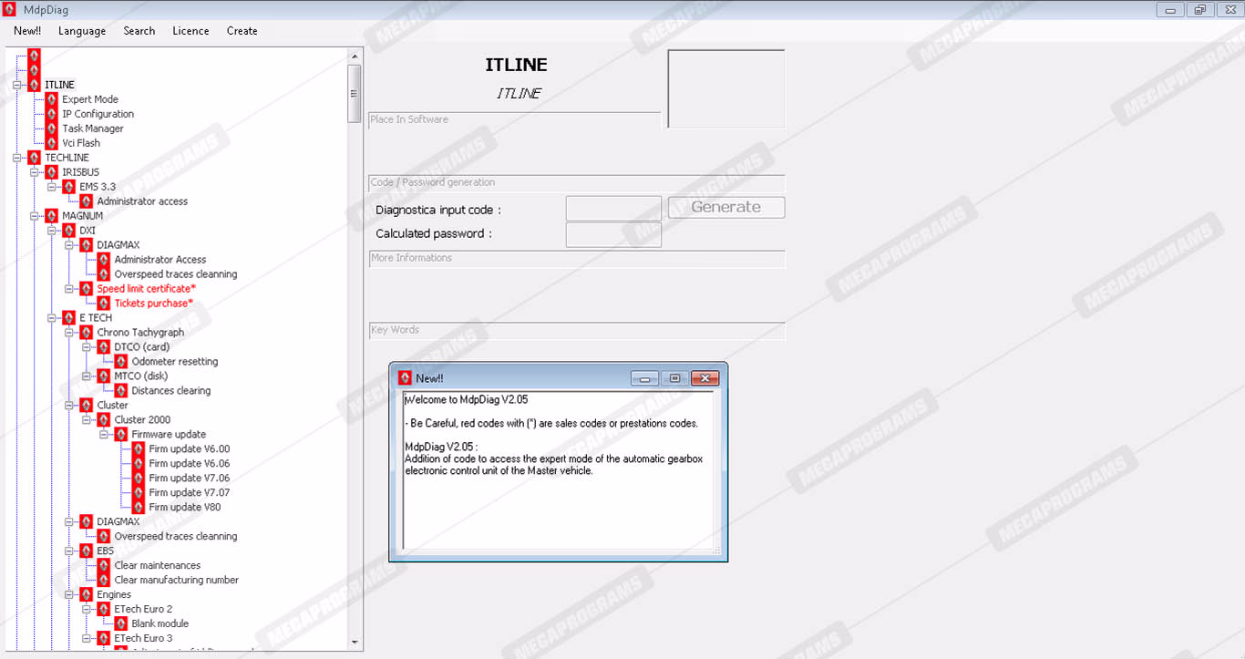Collapse the MAGNUM branch
Screen dimensions: 1245x659
(35, 216)
